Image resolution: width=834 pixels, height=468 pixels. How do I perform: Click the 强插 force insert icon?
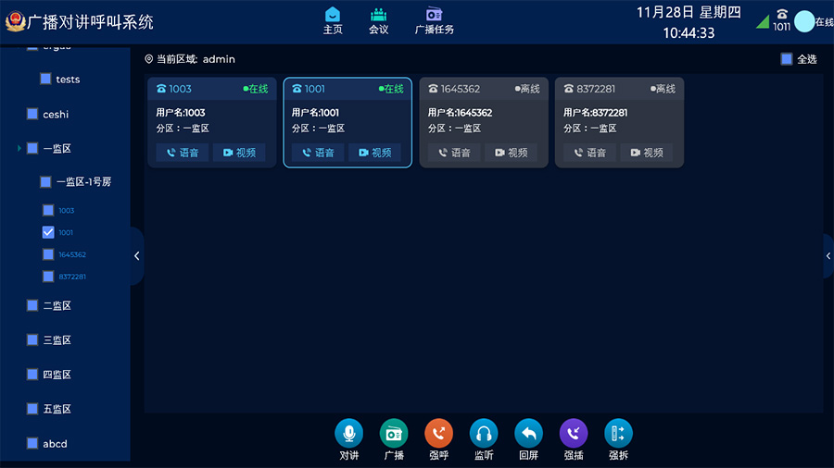(x=574, y=433)
